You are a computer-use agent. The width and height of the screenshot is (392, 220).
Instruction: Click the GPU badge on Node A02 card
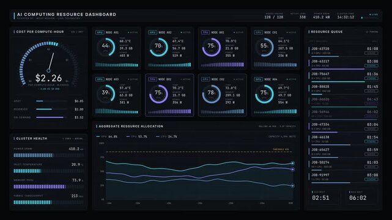pos(152,32)
